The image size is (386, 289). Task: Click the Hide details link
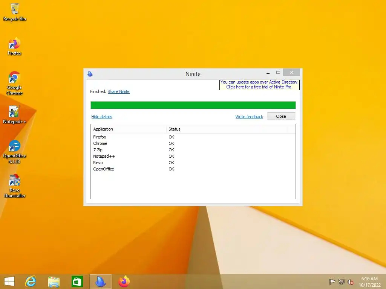[x=102, y=117]
